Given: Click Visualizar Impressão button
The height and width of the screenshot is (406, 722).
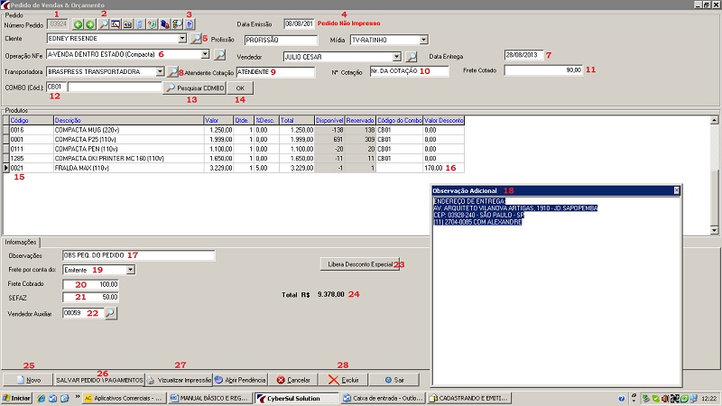Looking at the screenshot, I should [179, 380].
